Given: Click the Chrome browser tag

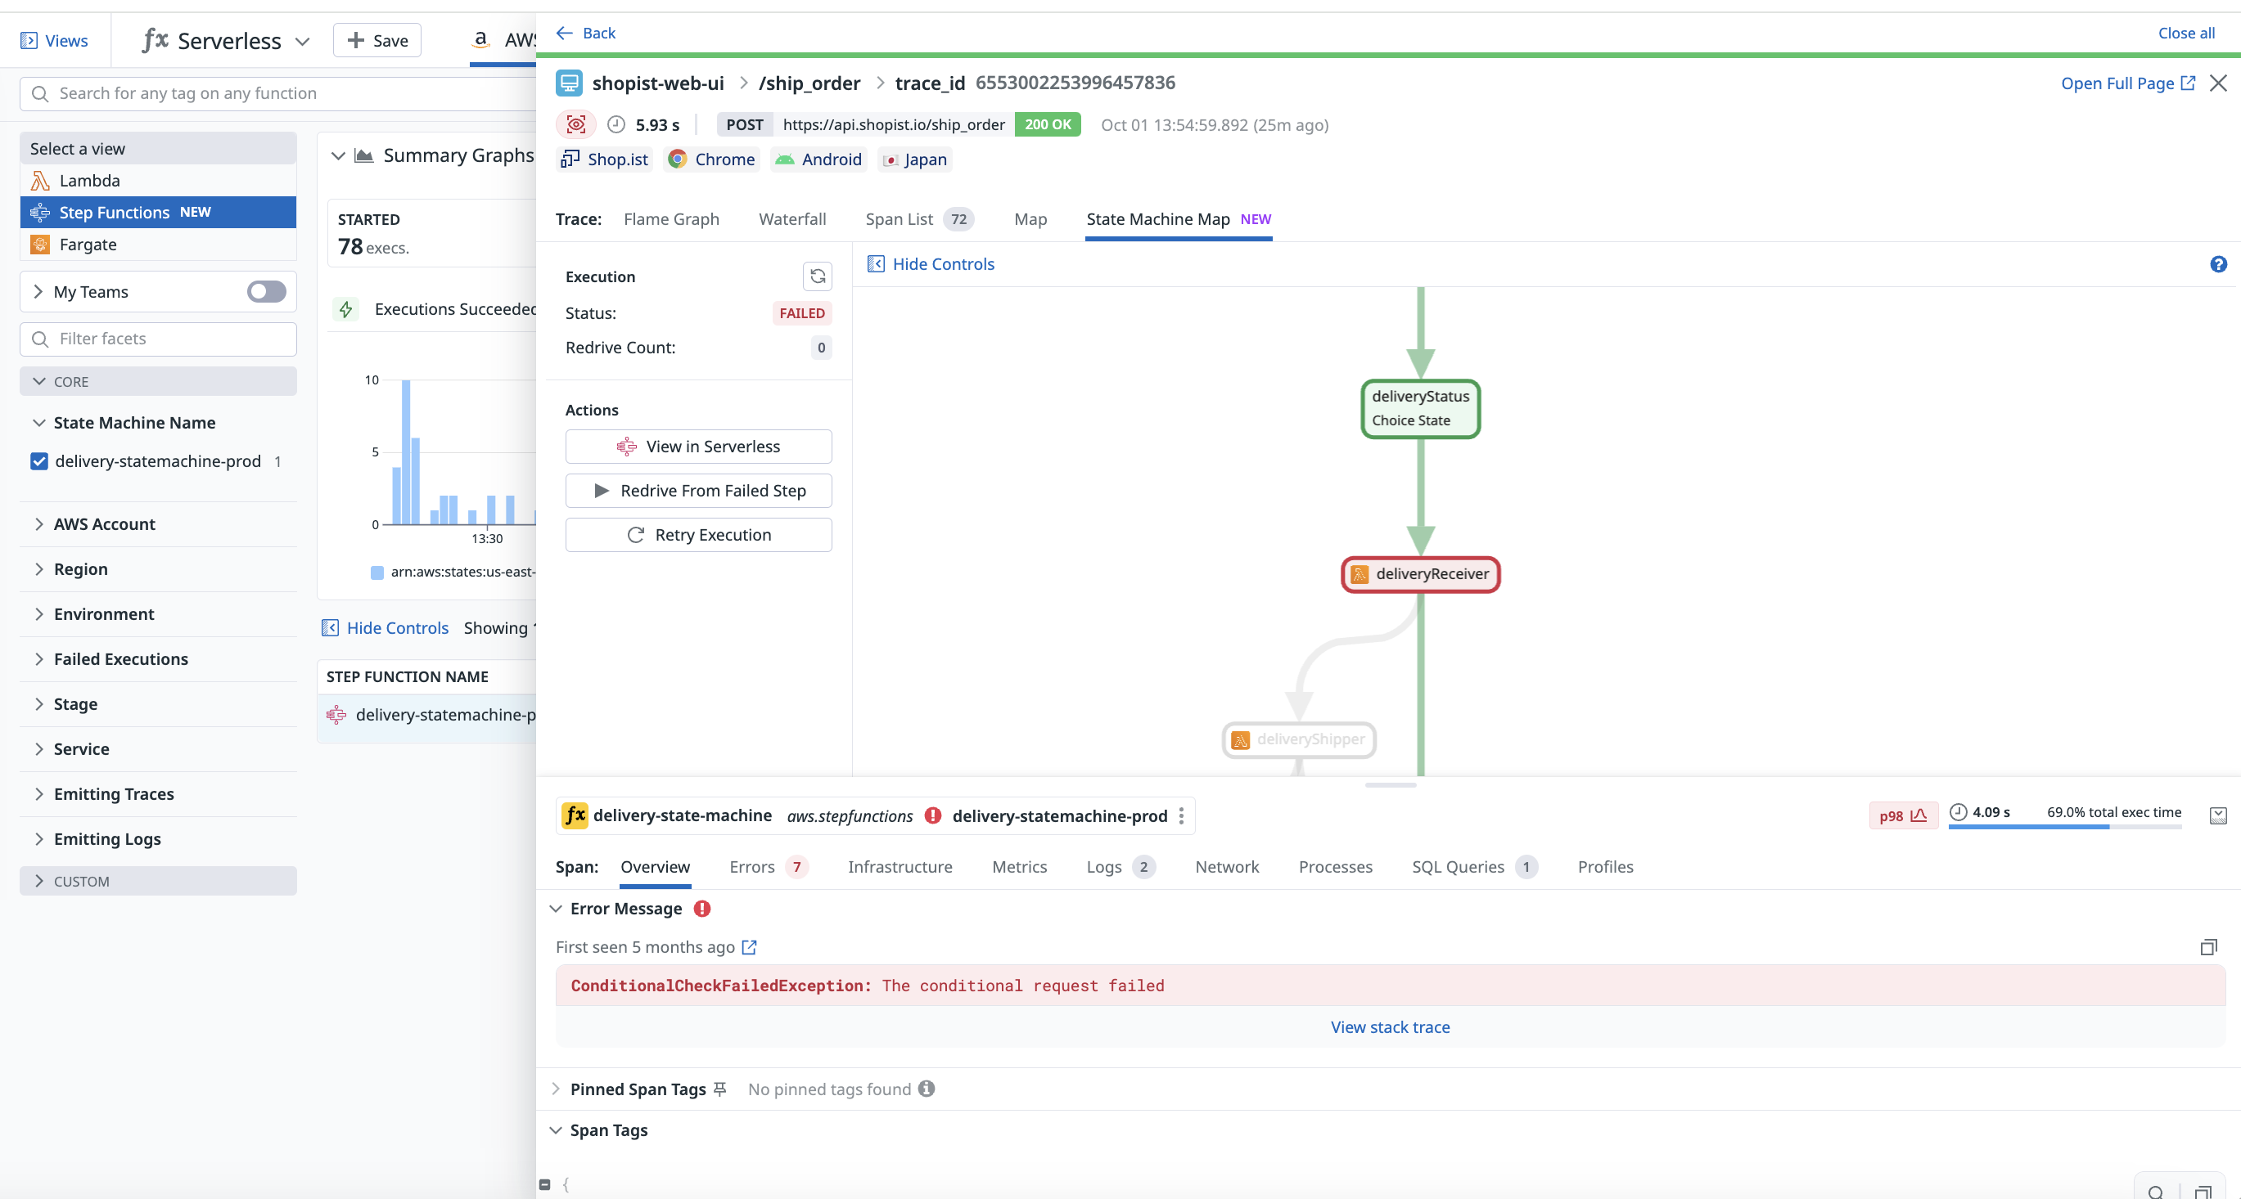Looking at the screenshot, I should (711, 159).
